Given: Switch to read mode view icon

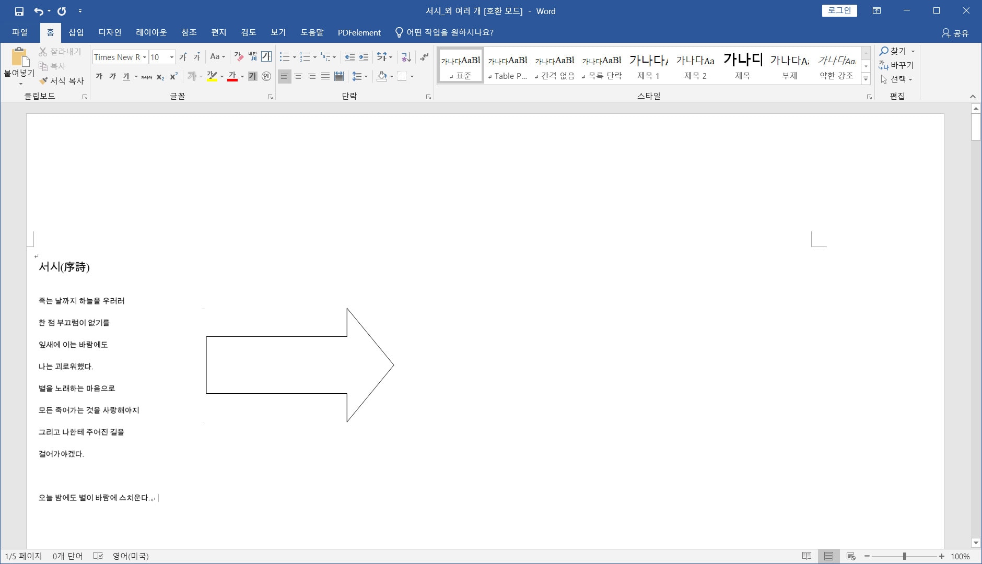Looking at the screenshot, I should [x=806, y=556].
